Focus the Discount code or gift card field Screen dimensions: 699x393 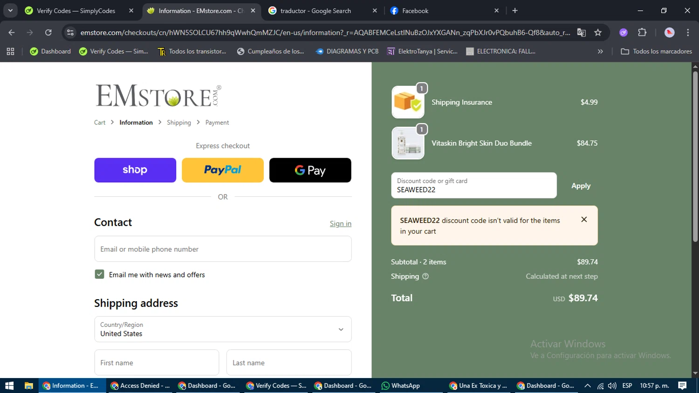tap(474, 186)
